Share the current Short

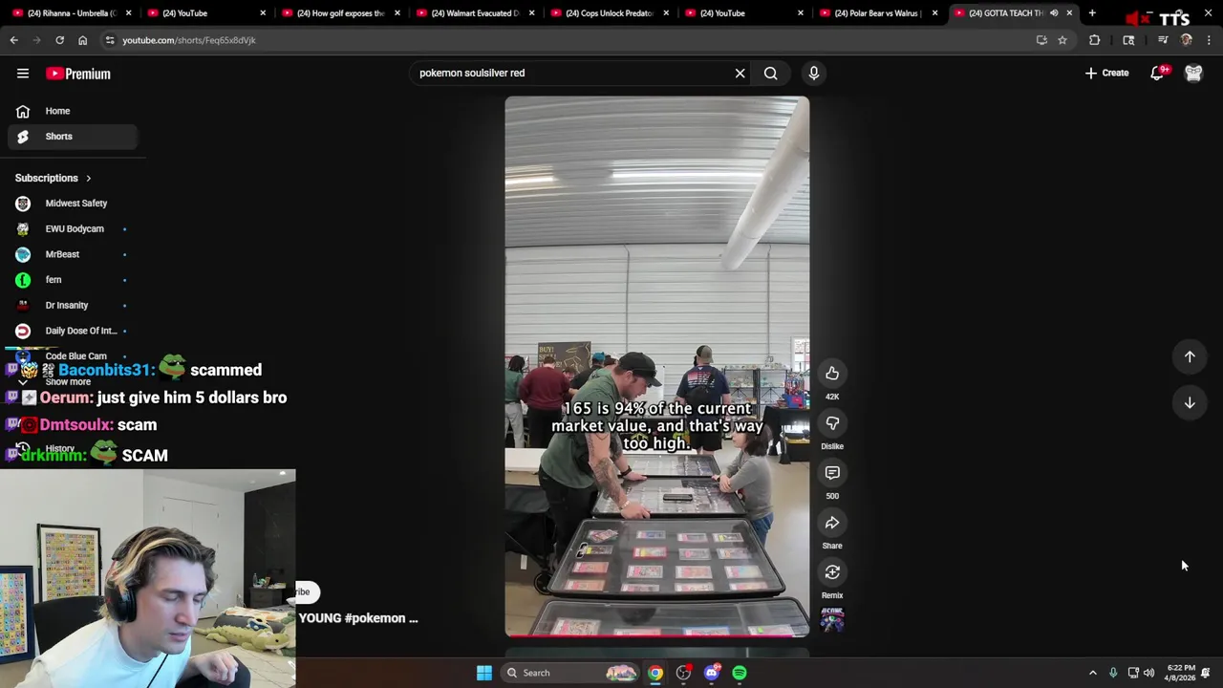tap(832, 523)
